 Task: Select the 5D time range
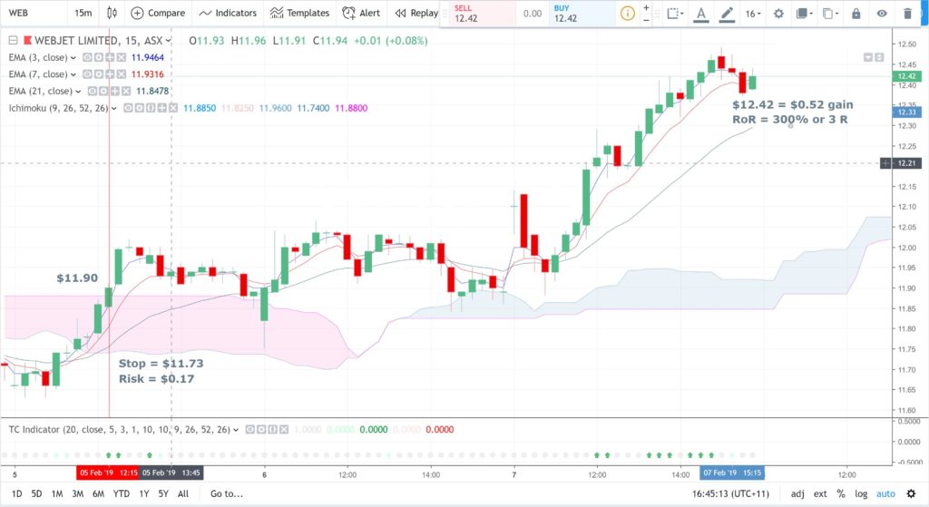tap(36, 493)
